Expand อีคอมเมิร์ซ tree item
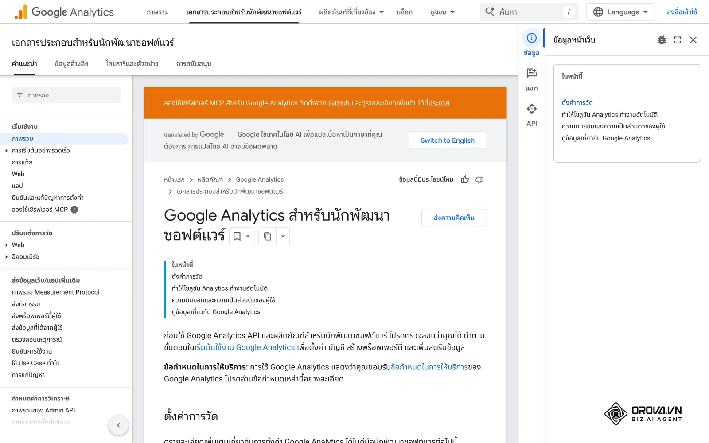This screenshot has width=709, height=443. point(6,257)
